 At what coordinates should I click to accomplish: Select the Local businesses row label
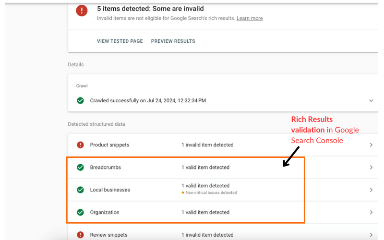click(x=110, y=190)
